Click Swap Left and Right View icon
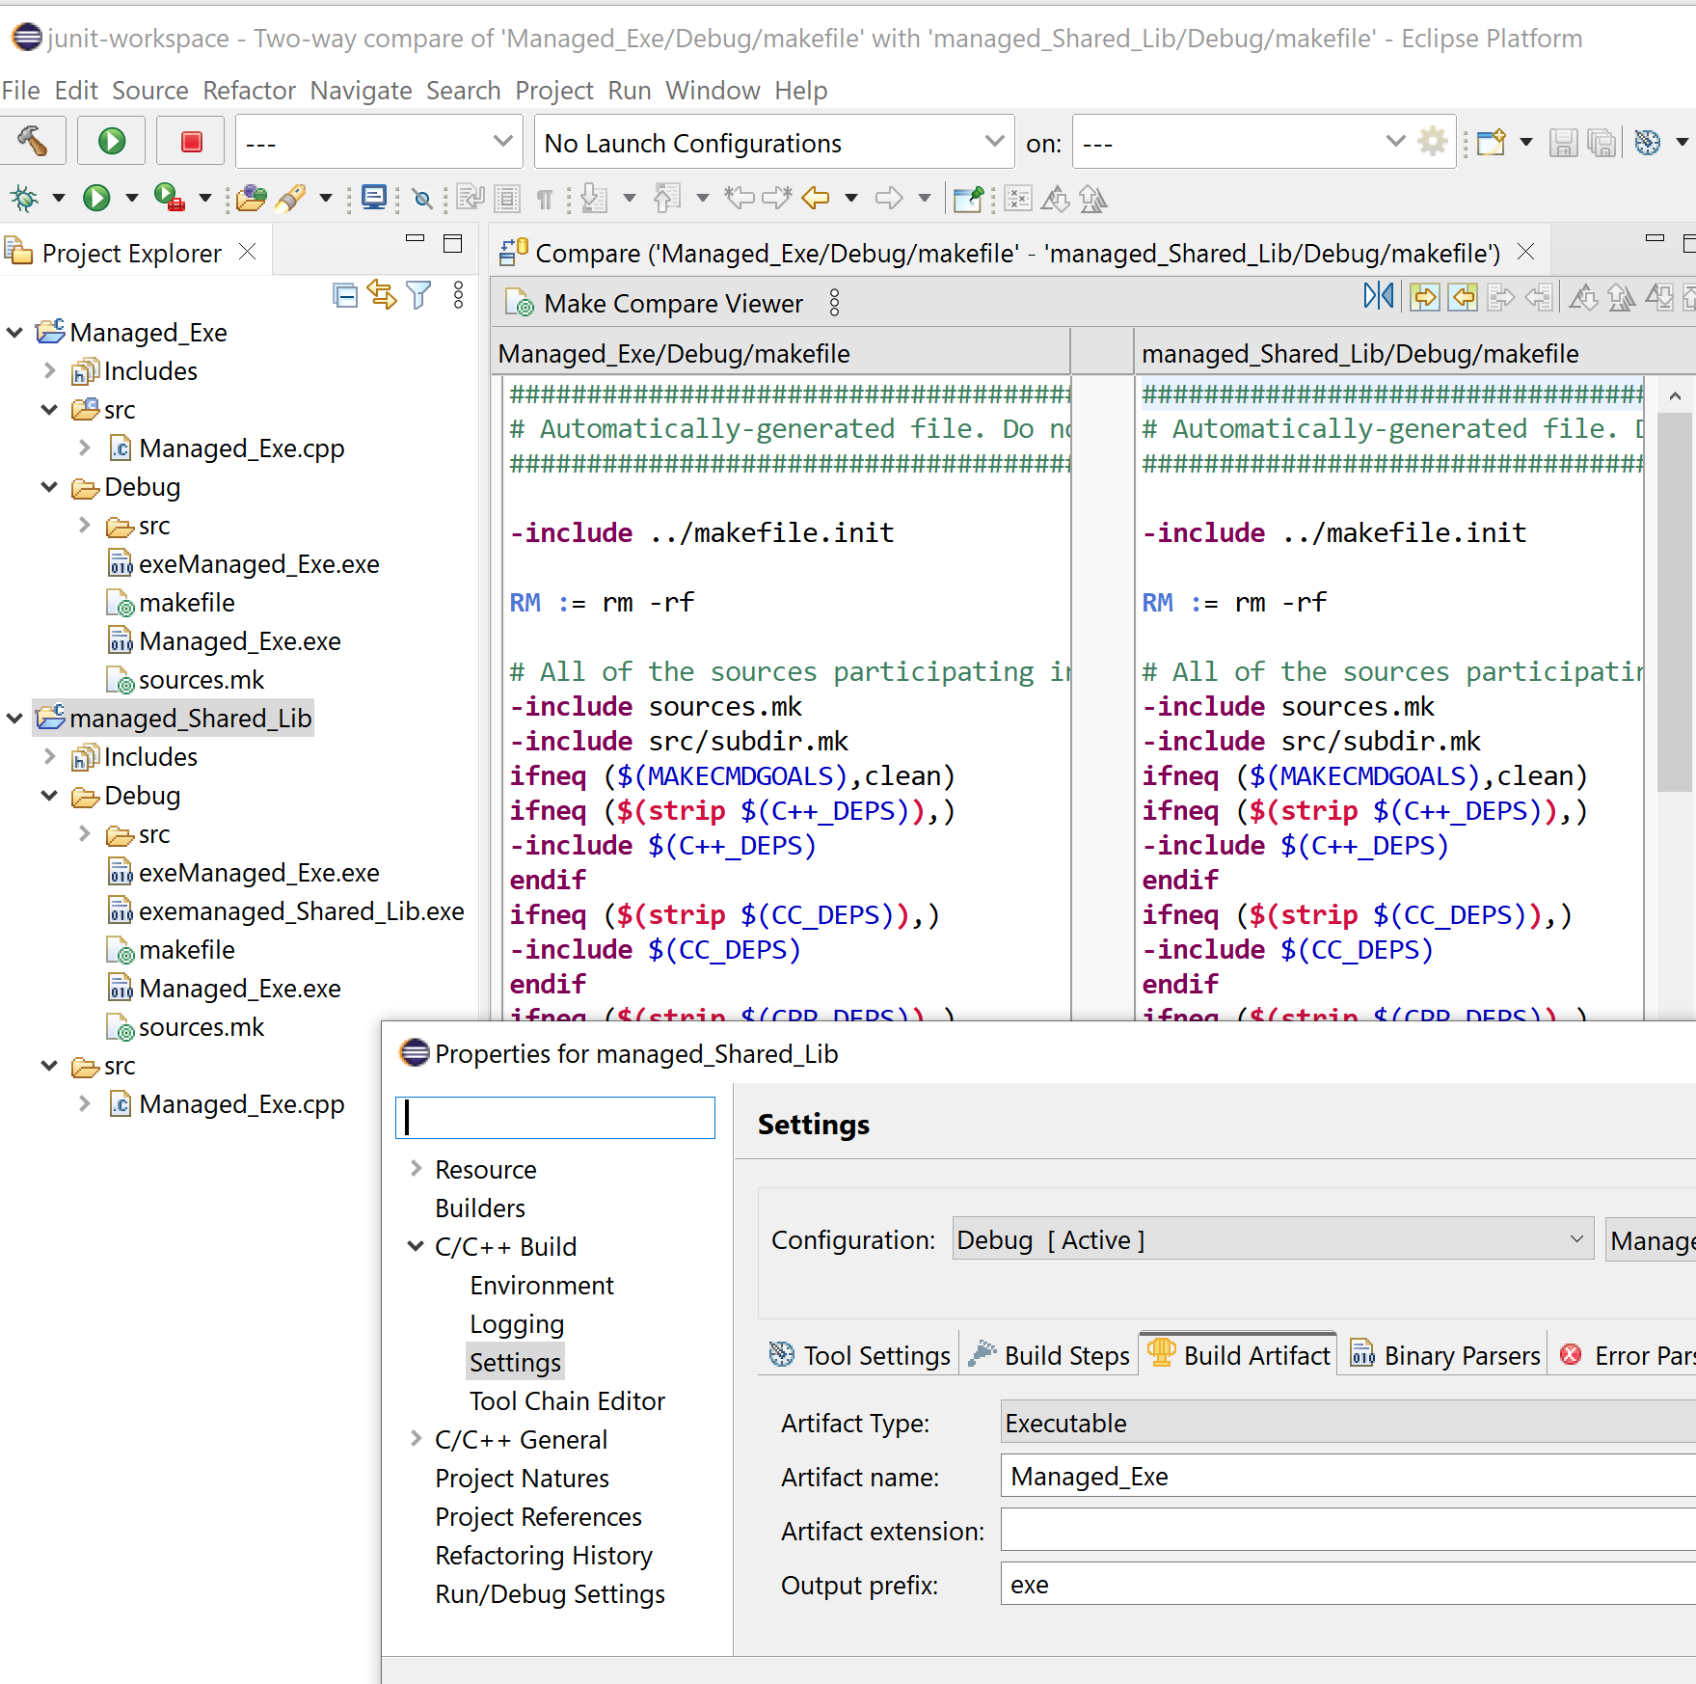The height and width of the screenshot is (1684, 1696). tap(1378, 296)
